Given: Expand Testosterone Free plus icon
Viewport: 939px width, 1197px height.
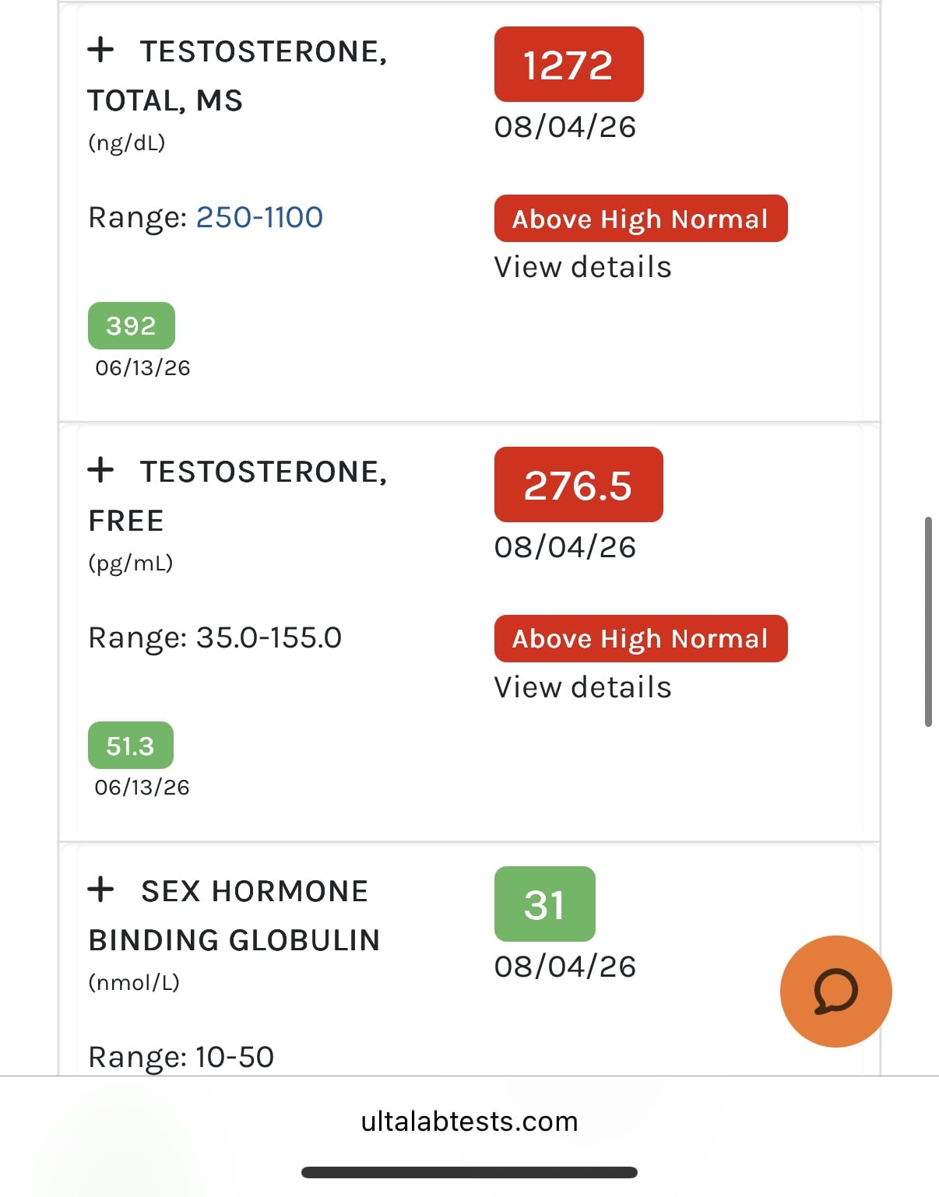Looking at the screenshot, I should 100,470.
